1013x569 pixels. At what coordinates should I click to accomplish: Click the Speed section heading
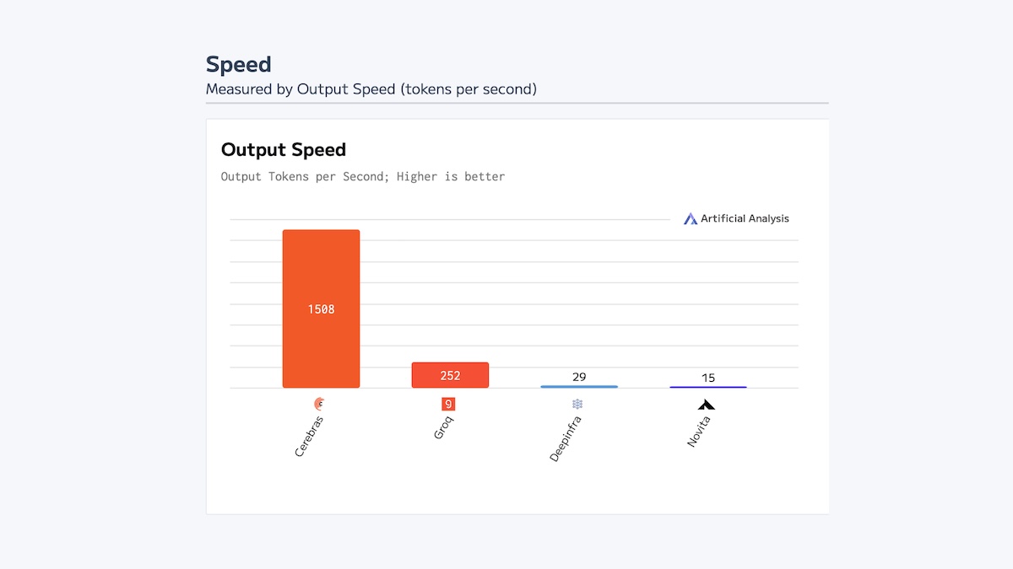click(x=239, y=64)
